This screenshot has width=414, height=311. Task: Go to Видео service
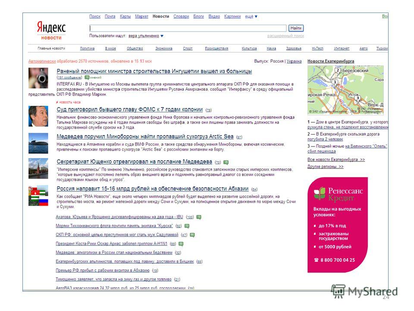coord(214,16)
